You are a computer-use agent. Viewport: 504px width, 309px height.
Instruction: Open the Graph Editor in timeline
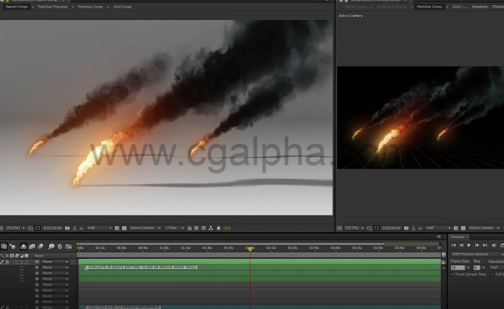click(69, 247)
